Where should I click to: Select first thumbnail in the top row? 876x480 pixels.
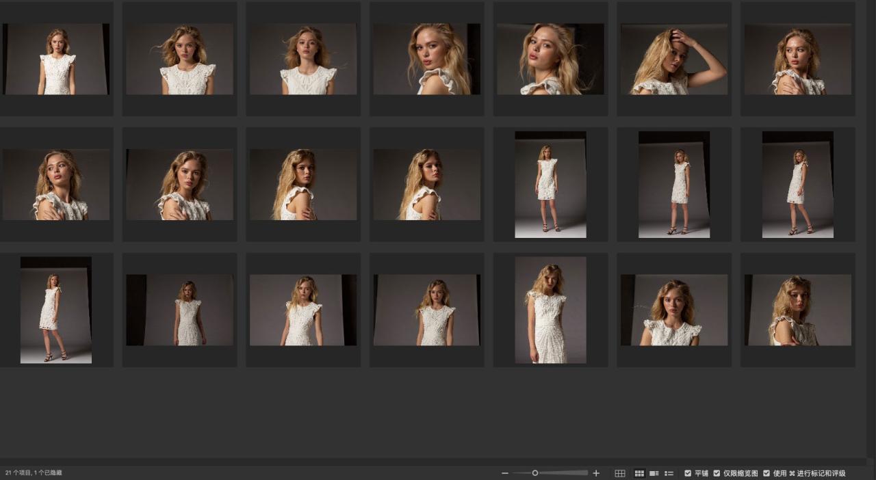[56, 59]
